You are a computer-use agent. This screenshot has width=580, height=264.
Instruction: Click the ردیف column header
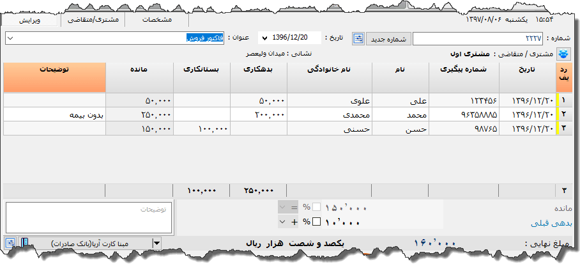tap(564, 77)
